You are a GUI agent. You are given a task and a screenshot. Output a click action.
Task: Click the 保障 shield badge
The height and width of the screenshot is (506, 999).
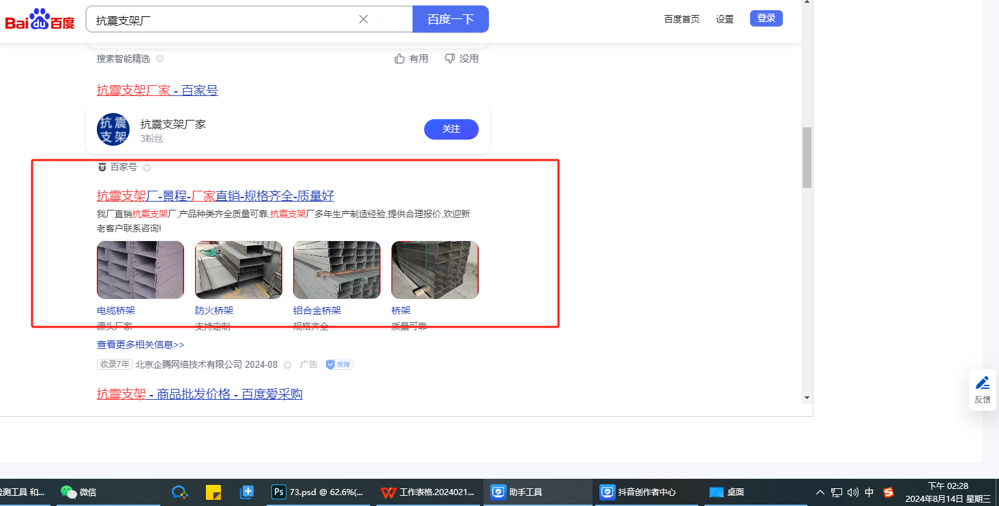[340, 364]
